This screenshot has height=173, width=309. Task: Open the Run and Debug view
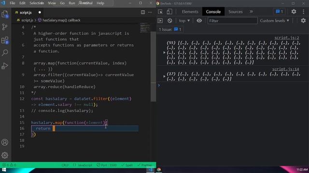[x=5, y=66]
